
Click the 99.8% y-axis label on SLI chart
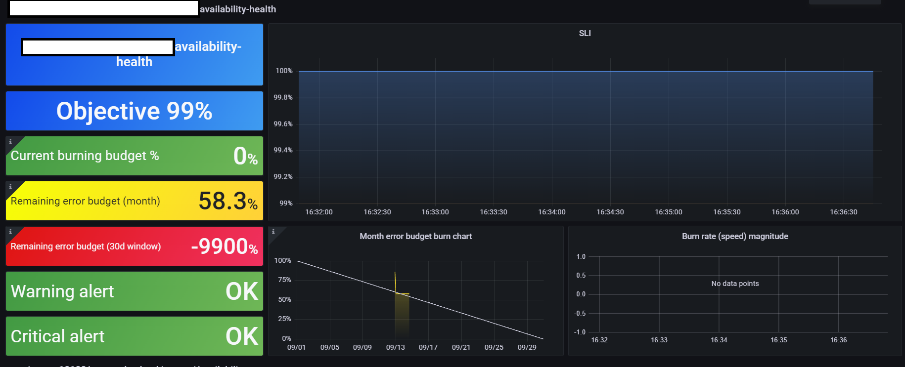pos(283,97)
